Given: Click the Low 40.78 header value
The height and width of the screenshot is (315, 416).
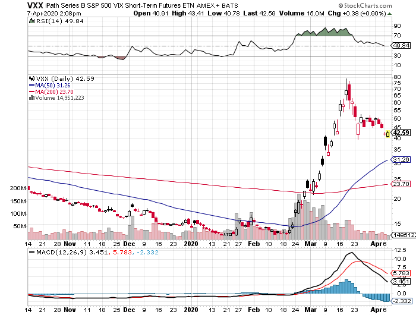Looking at the screenshot, I should (223, 13).
